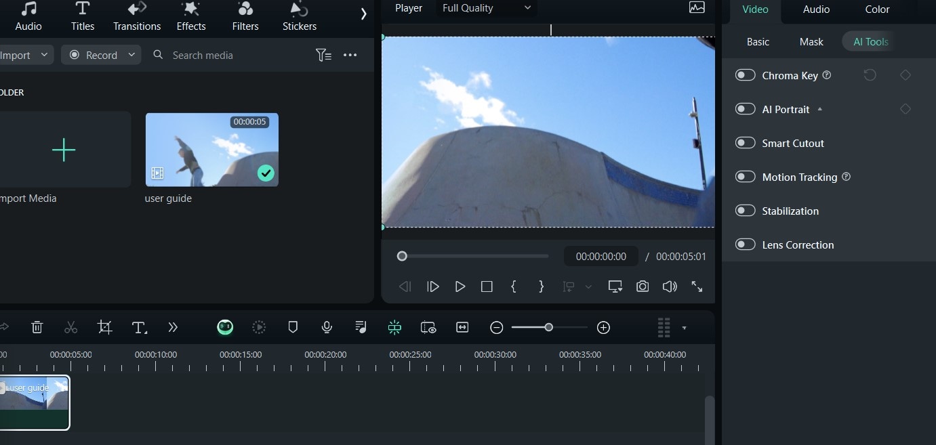The height and width of the screenshot is (445, 936).
Task: Open the Full Quality playback dropdown
Action: [x=486, y=8]
